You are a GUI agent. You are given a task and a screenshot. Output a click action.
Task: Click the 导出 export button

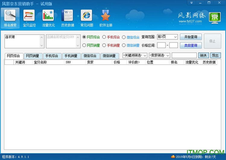[x=215, y=55]
